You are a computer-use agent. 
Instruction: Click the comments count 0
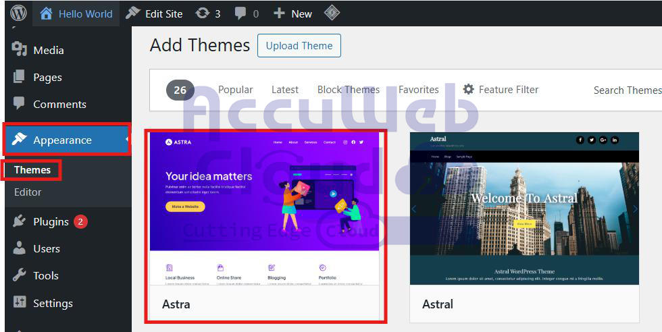pos(256,14)
